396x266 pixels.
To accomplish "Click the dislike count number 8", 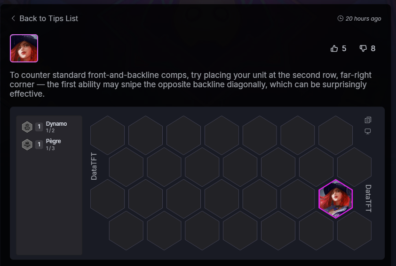I will click(373, 48).
